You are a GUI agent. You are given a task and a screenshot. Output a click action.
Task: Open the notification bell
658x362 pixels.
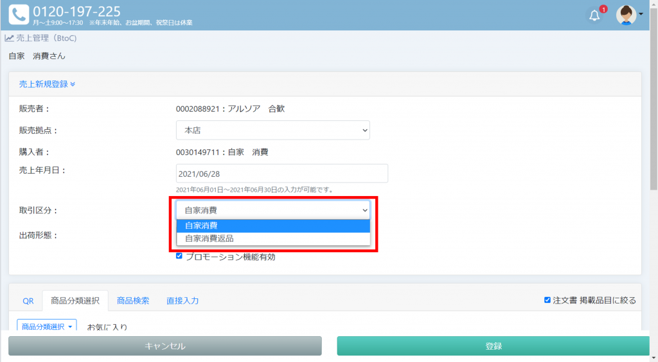(594, 15)
